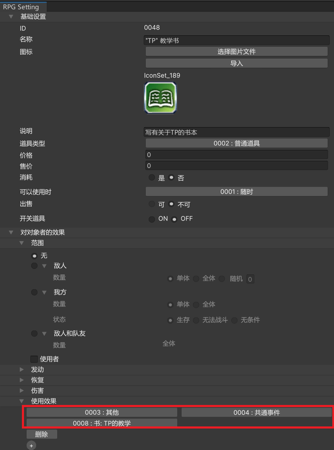Expand the 伤害 section

pos(22,391)
